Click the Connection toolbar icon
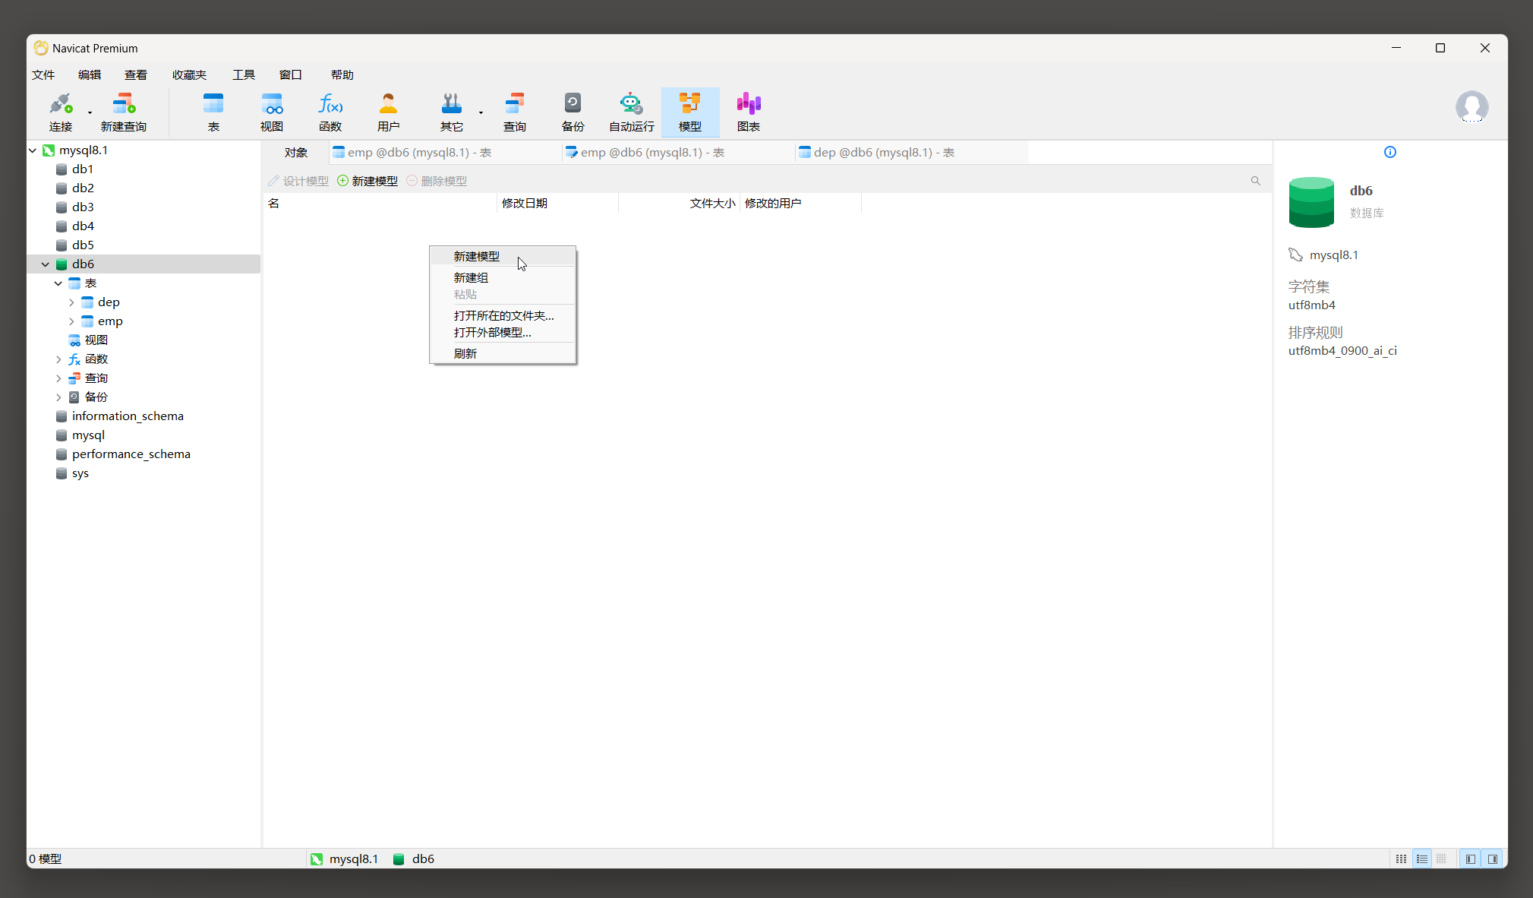 (60, 112)
